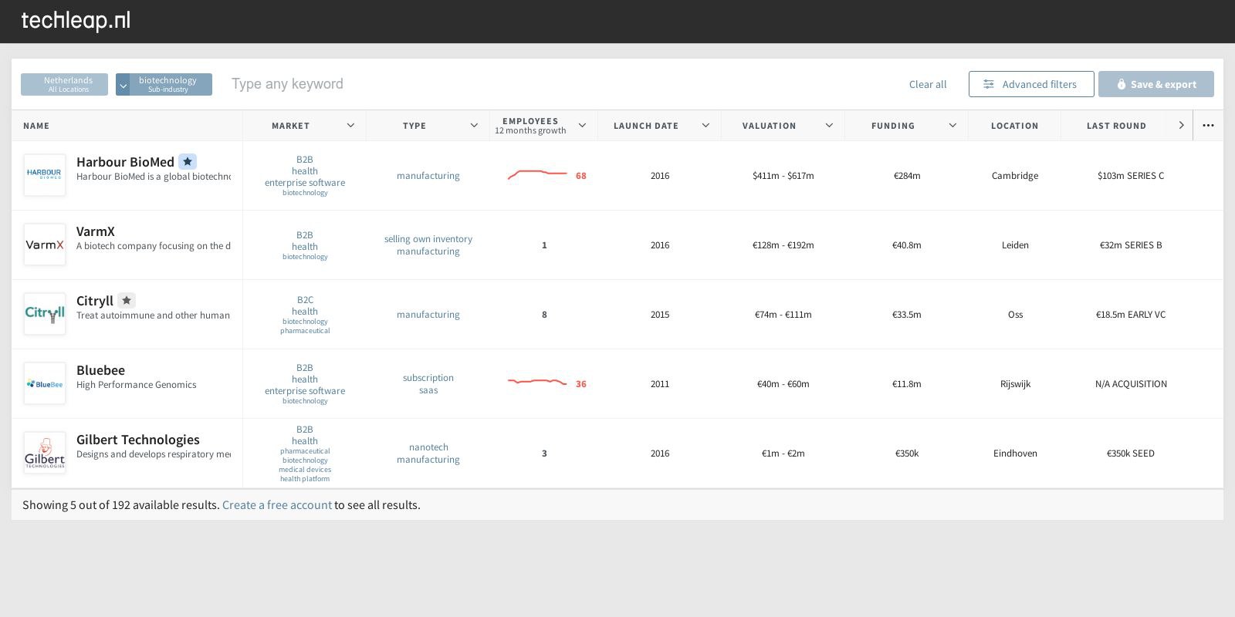Click the €284m funding cell
The width and height of the screenshot is (1235, 617).
[907, 176]
